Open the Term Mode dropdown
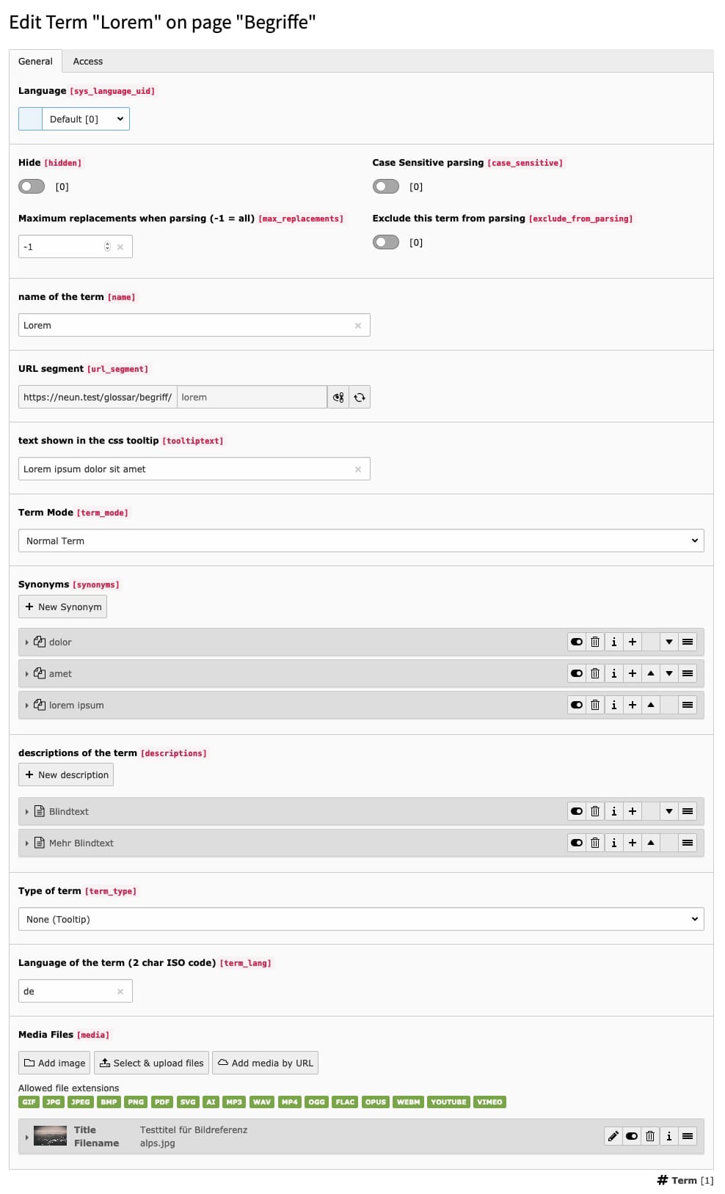The width and height of the screenshot is (725, 1194). (x=361, y=541)
